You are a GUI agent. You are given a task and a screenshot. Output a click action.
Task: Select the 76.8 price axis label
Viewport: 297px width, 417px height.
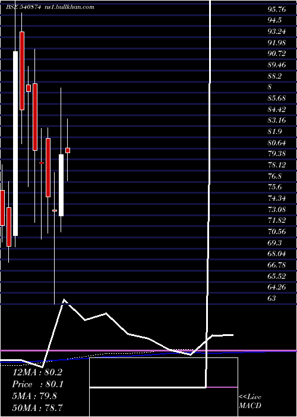tap(274, 176)
